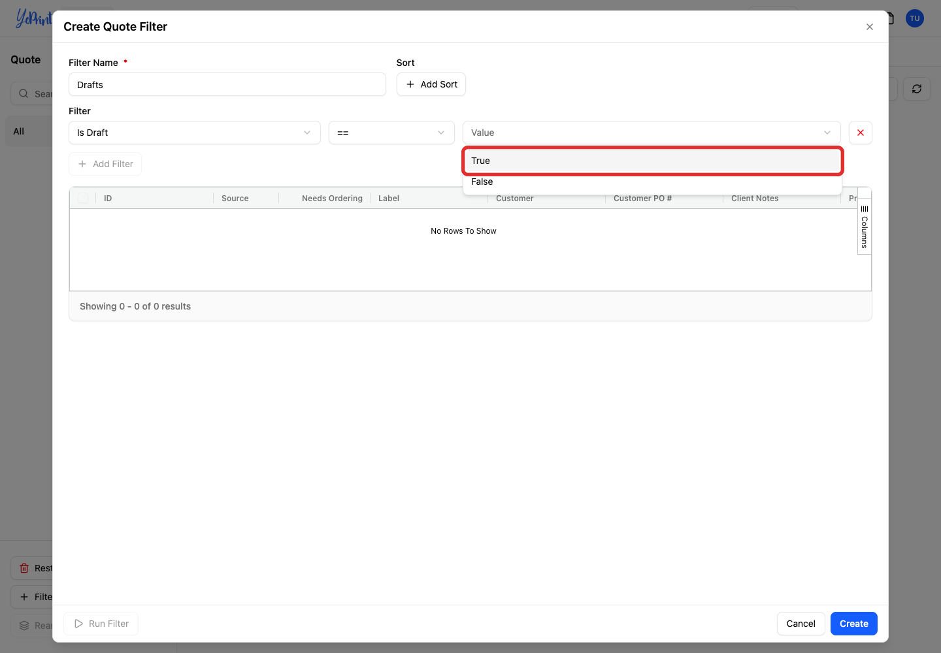Click the trash icon in background sidebar
Screen dimensions: 941x653
[x=24, y=568]
